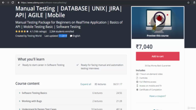
Task: Click checkmark beside Ready to start career
Action: (x=19, y=65)
